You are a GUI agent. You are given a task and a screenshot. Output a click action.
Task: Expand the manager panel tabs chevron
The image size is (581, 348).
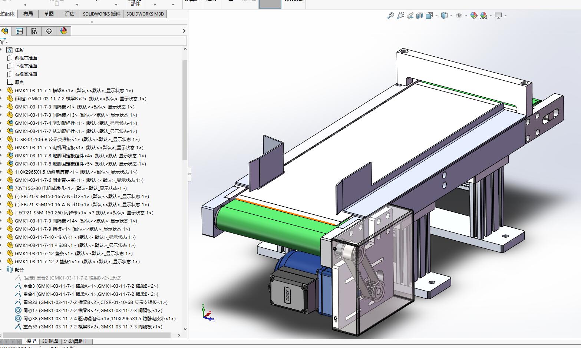[184, 31]
